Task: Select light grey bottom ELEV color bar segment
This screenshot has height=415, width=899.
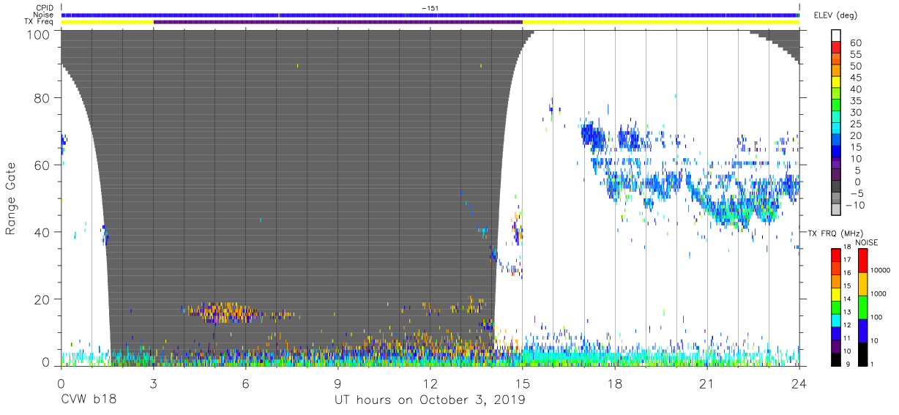Action: click(836, 209)
